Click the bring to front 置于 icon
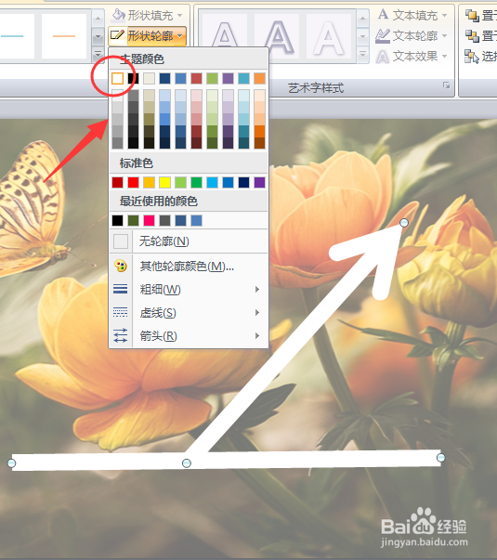 coord(472,16)
